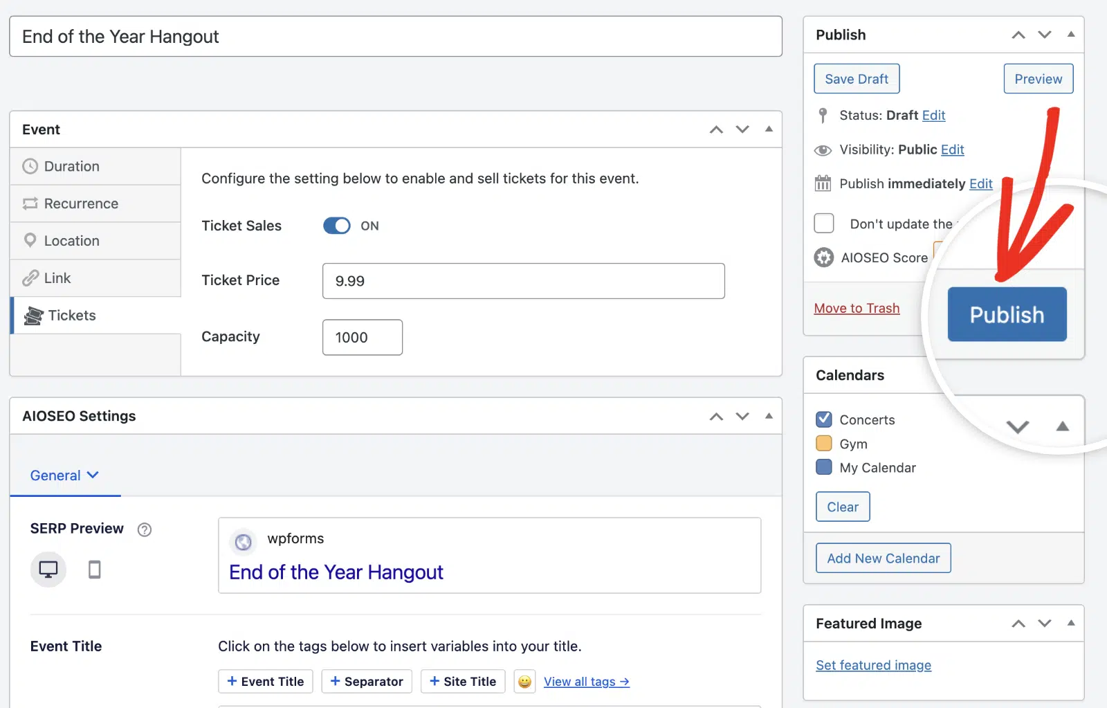Click the blue Publish button

[x=1007, y=314]
